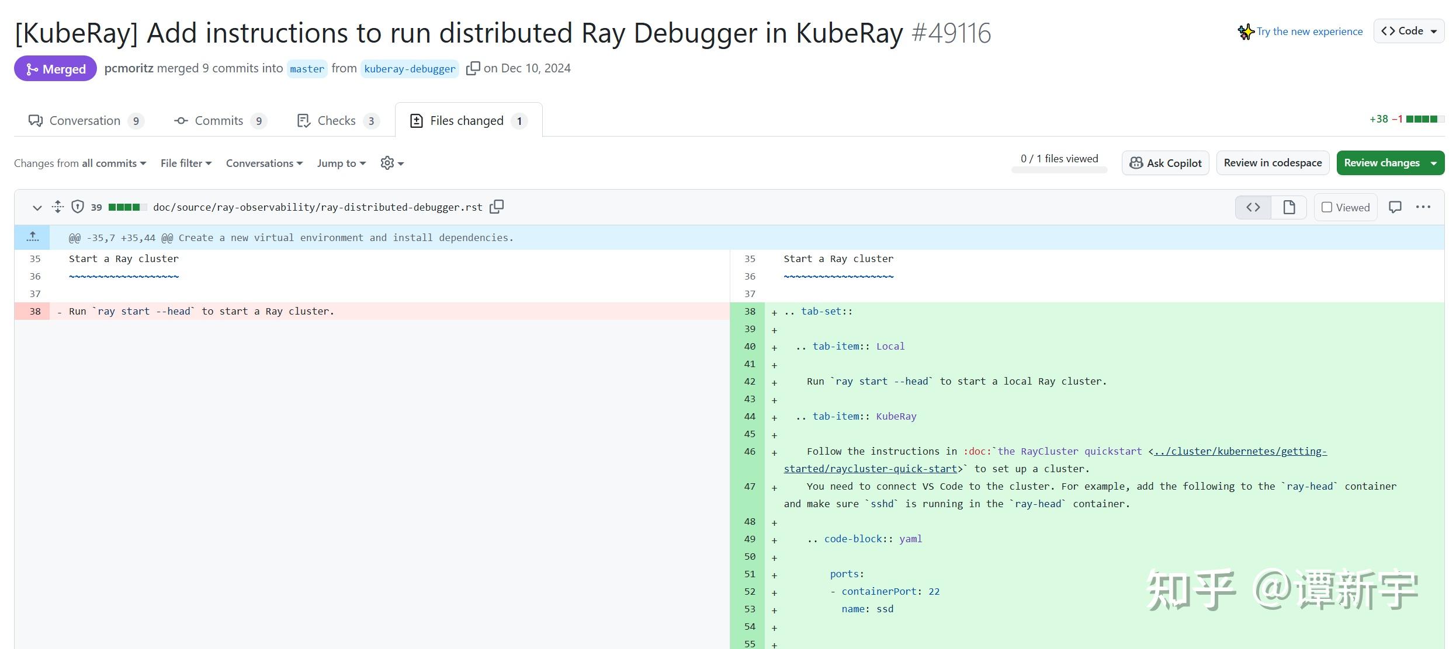Copy the changed file path
The width and height of the screenshot is (1456, 649).
(496, 207)
